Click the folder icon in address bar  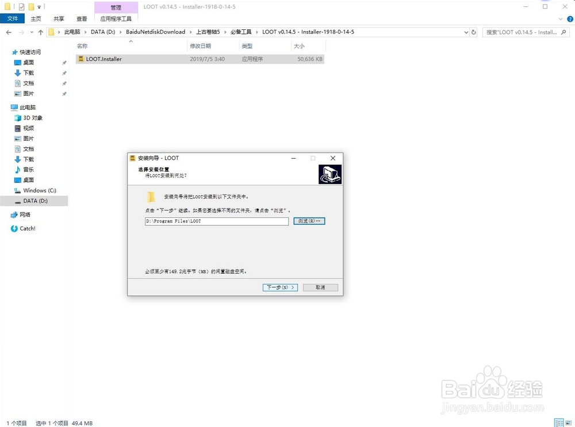coord(51,32)
